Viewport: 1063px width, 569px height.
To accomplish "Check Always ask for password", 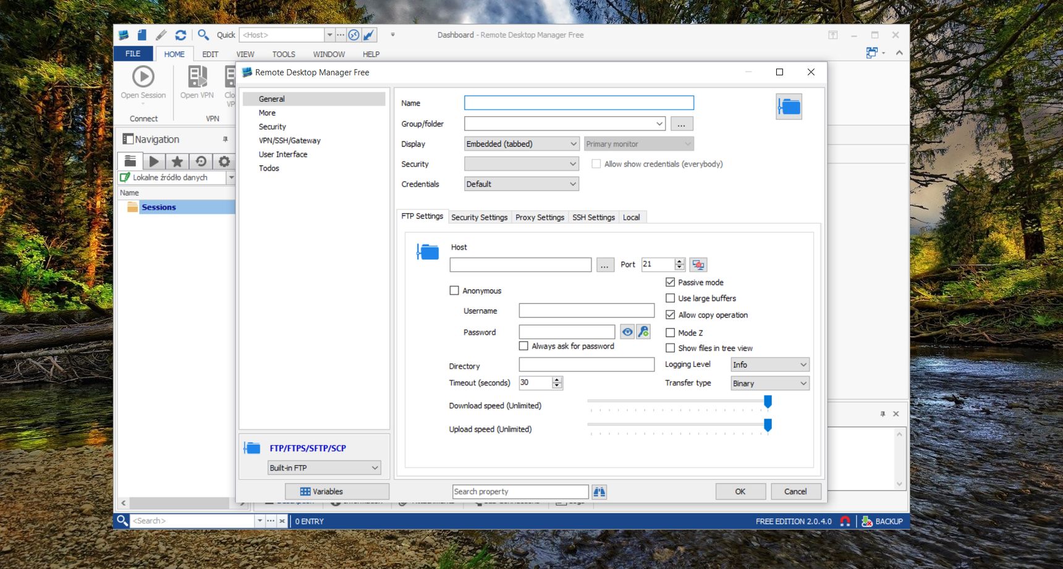I will tap(523, 346).
